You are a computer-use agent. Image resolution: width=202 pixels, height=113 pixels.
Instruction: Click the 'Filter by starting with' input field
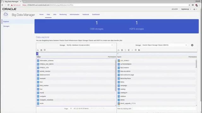pos(164,109)
